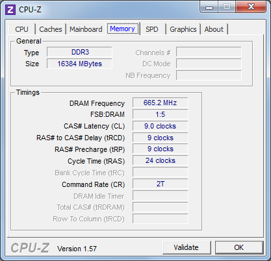The height and width of the screenshot is (261, 271).
Task: Select the 16384 MBytes size field
Action: click(79, 64)
